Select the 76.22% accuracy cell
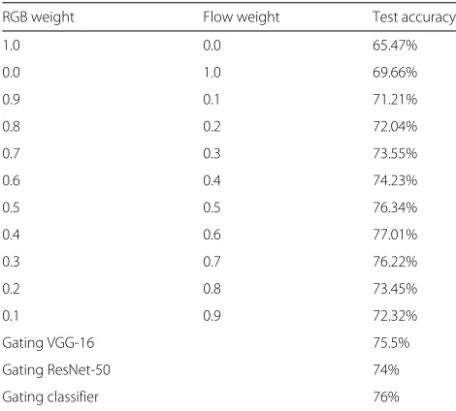This screenshot has height=411, width=456. click(x=395, y=262)
